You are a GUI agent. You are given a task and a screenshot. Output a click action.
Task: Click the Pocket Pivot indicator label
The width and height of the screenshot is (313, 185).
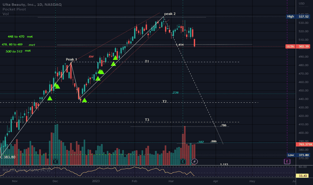(14, 9)
